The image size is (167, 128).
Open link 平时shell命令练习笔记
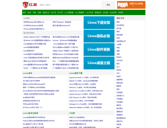tap(31, 104)
